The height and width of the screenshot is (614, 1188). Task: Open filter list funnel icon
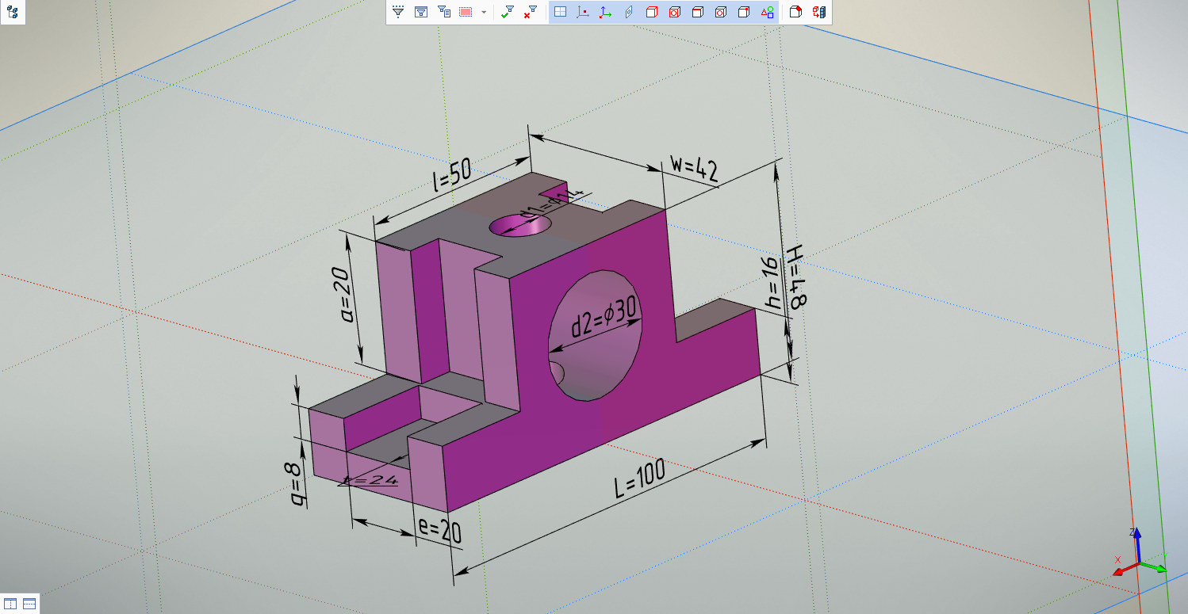pos(444,12)
